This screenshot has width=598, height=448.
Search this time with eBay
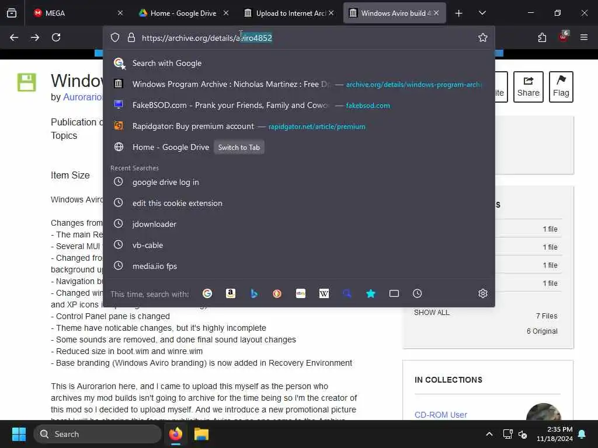(301, 294)
